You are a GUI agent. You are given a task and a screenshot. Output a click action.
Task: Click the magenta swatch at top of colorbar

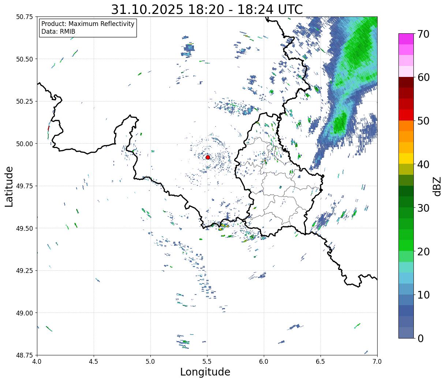click(406, 39)
